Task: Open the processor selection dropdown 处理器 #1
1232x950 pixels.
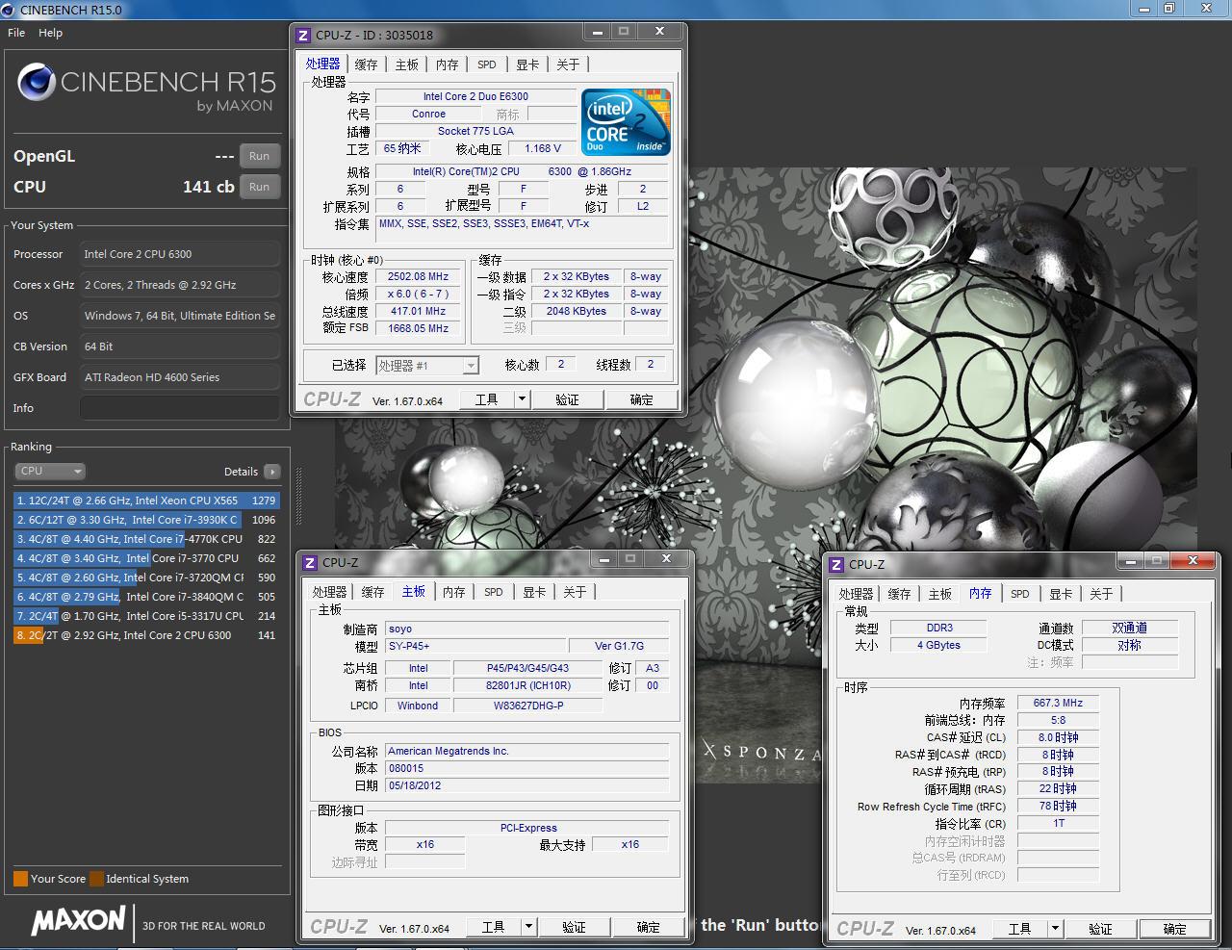Action: click(x=427, y=366)
